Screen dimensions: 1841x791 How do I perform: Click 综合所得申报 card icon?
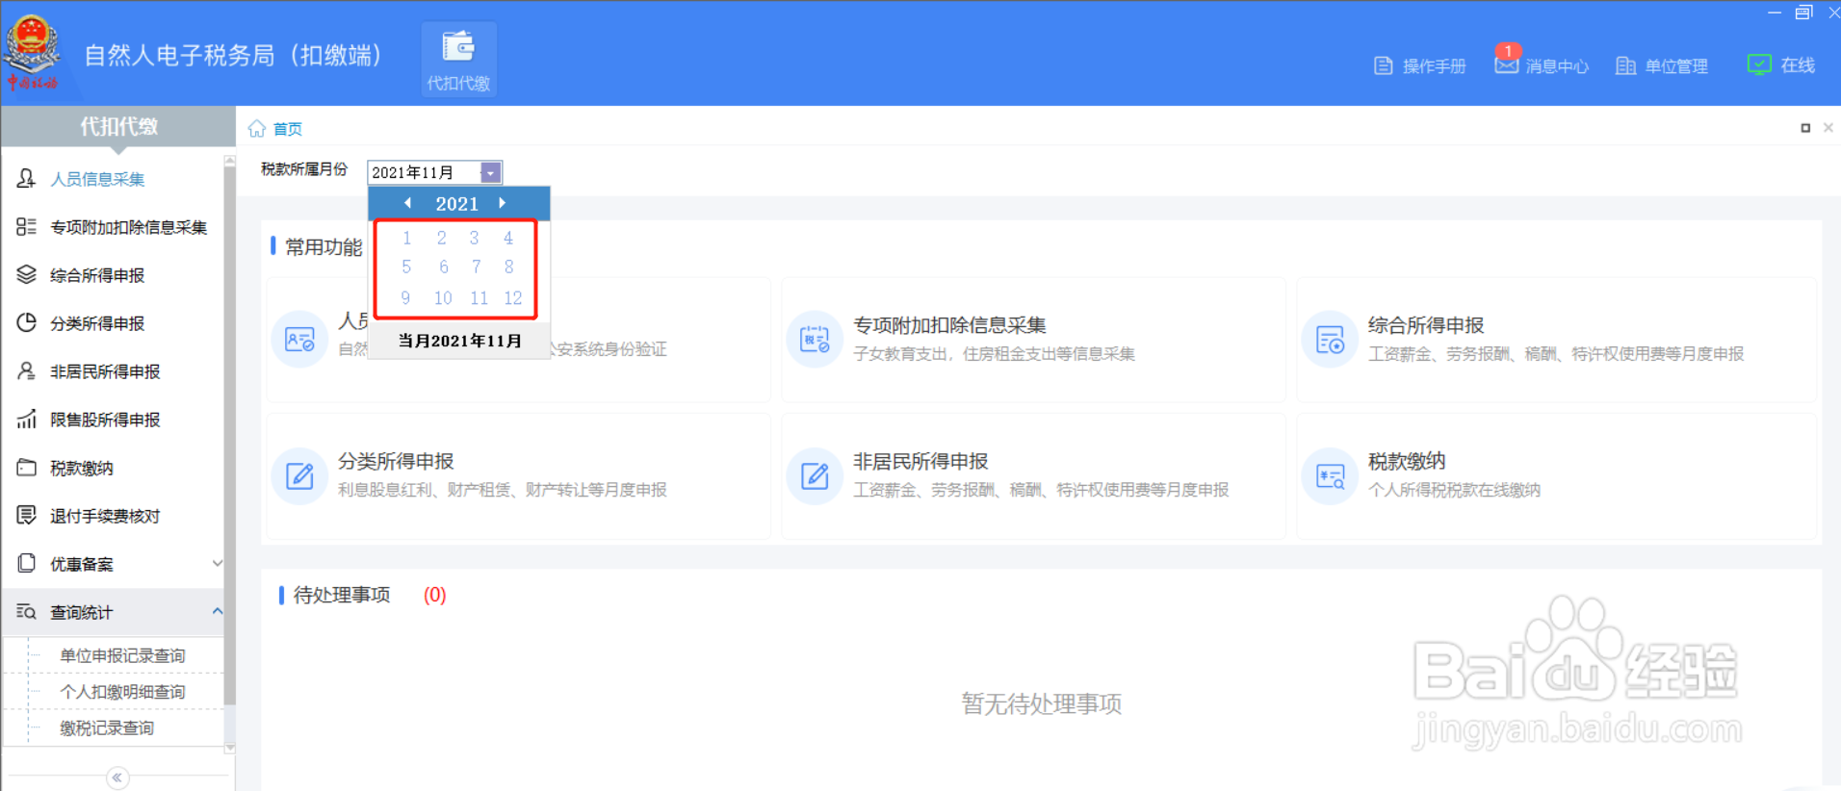click(x=1330, y=340)
